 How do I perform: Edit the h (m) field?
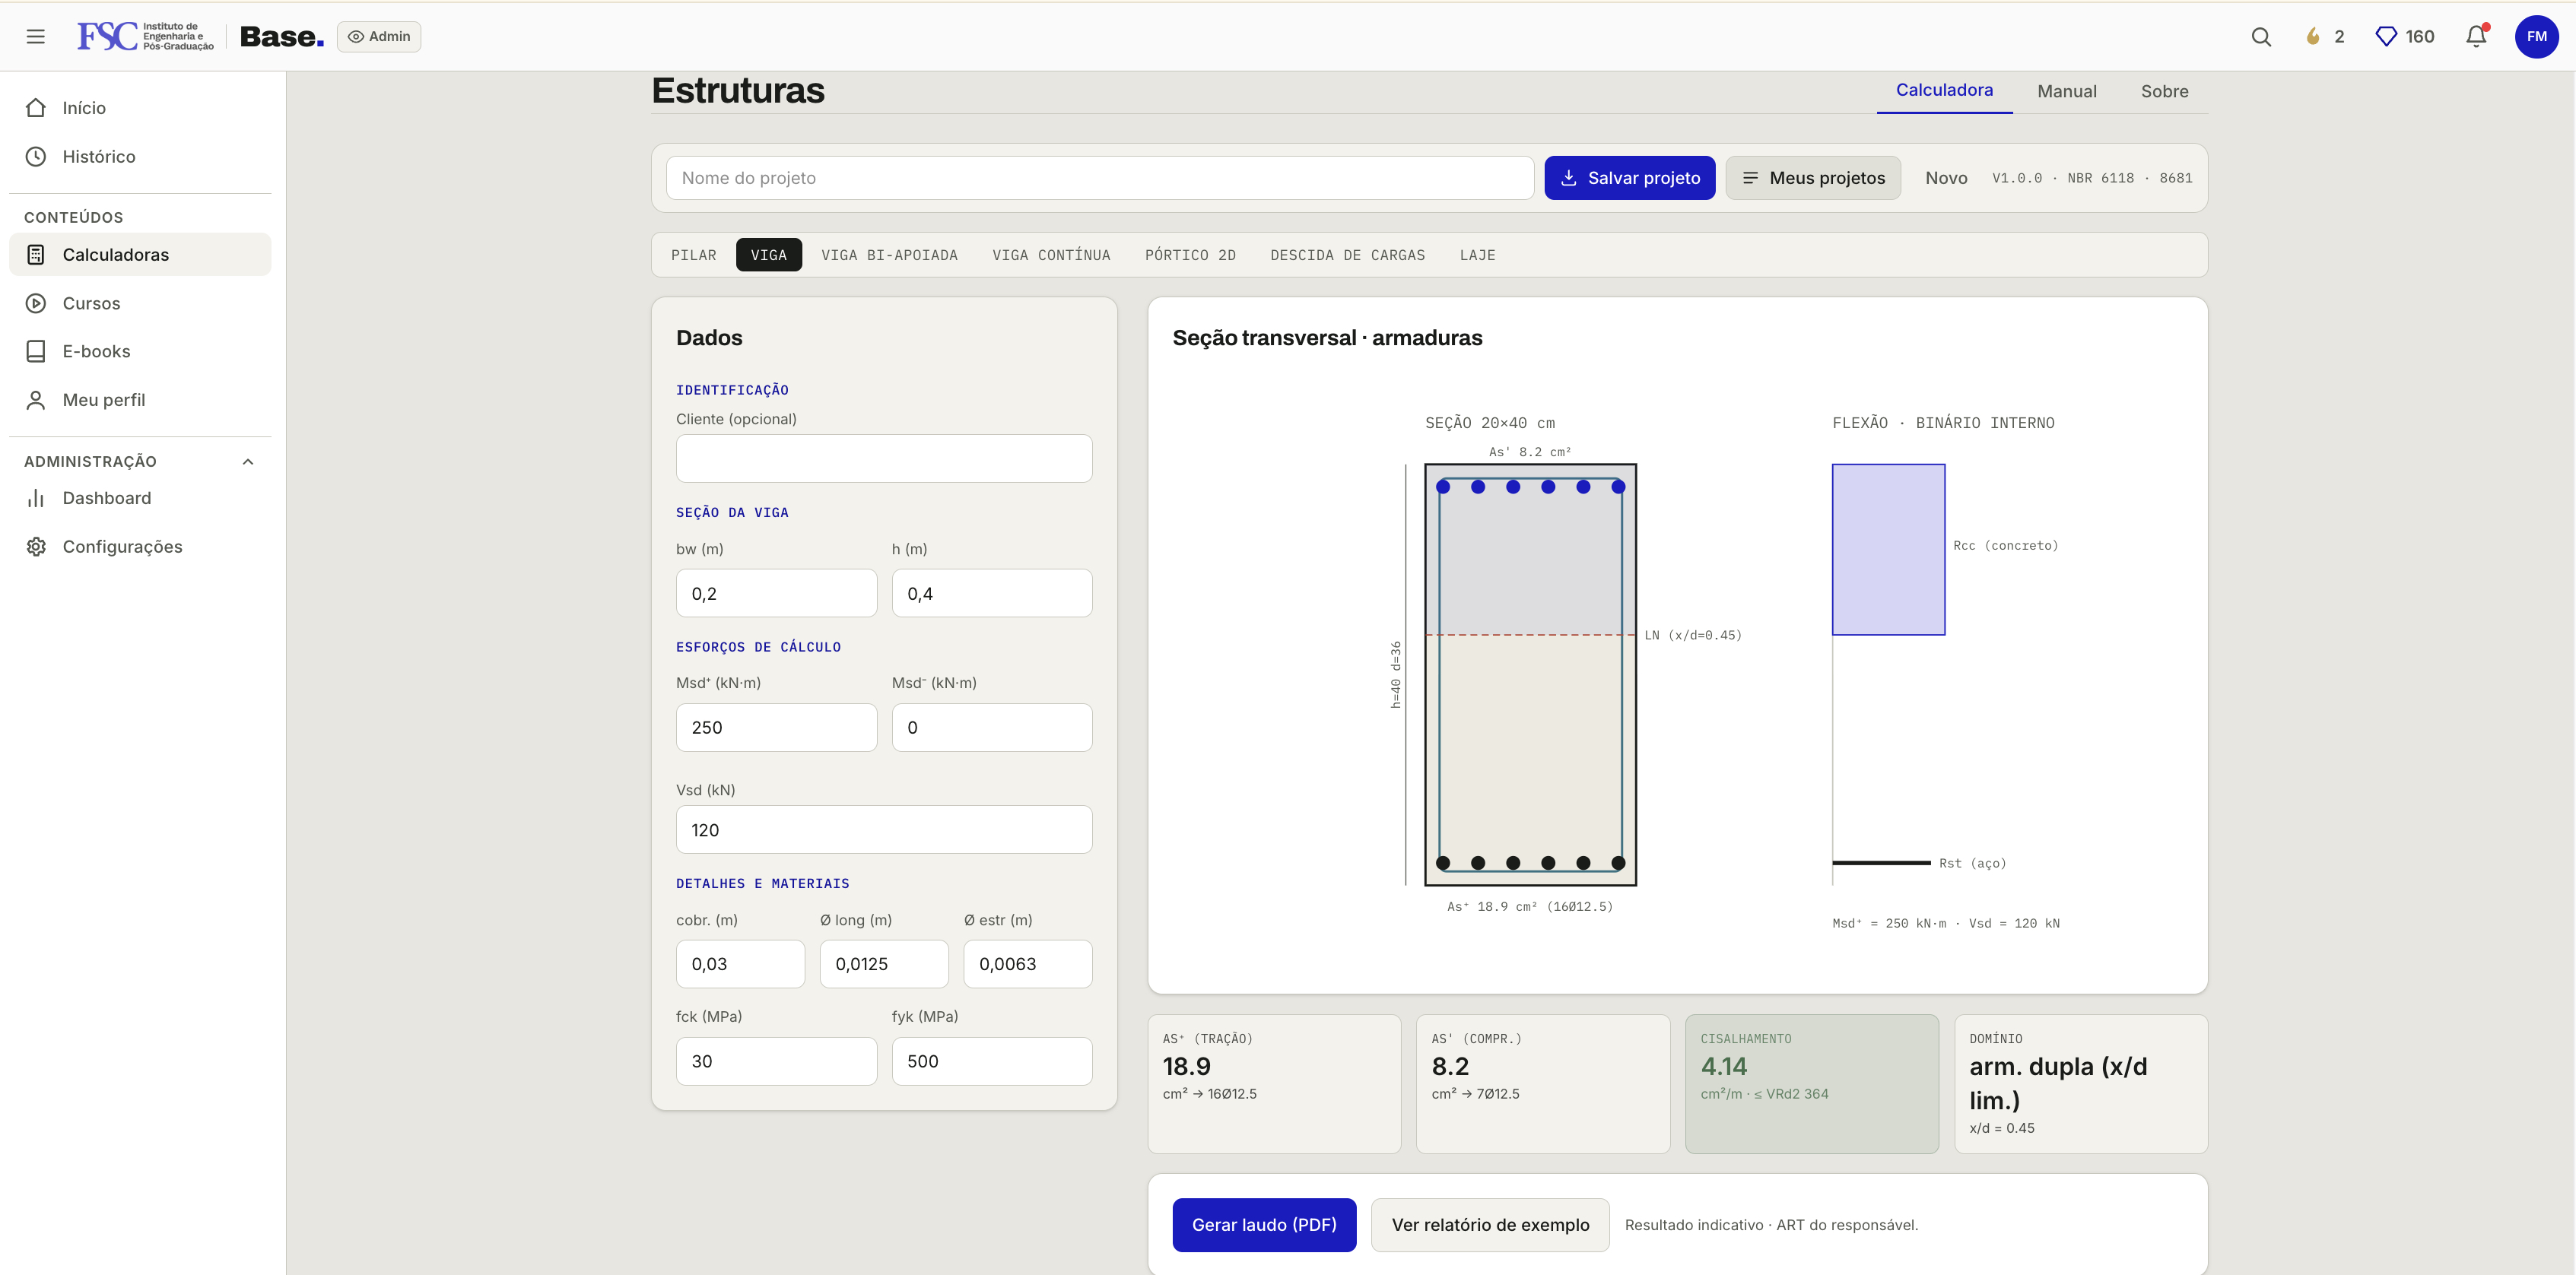pyautogui.click(x=992, y=594)
